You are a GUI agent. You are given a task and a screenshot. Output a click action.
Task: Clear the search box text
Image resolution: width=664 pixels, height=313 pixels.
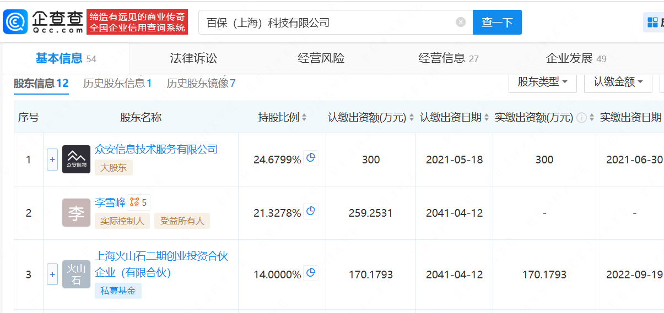(x=461, y=23)
